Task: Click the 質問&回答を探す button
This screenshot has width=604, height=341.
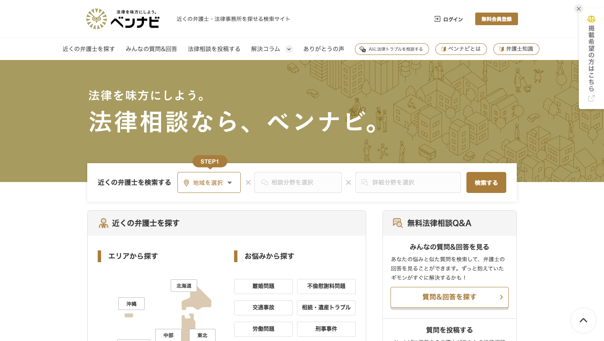Action: 449,297
